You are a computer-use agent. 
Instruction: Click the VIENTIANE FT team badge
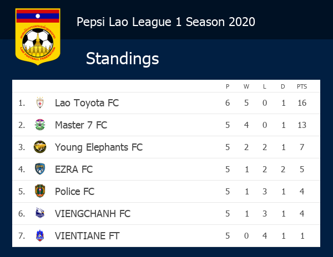click(x=40, y=235)
